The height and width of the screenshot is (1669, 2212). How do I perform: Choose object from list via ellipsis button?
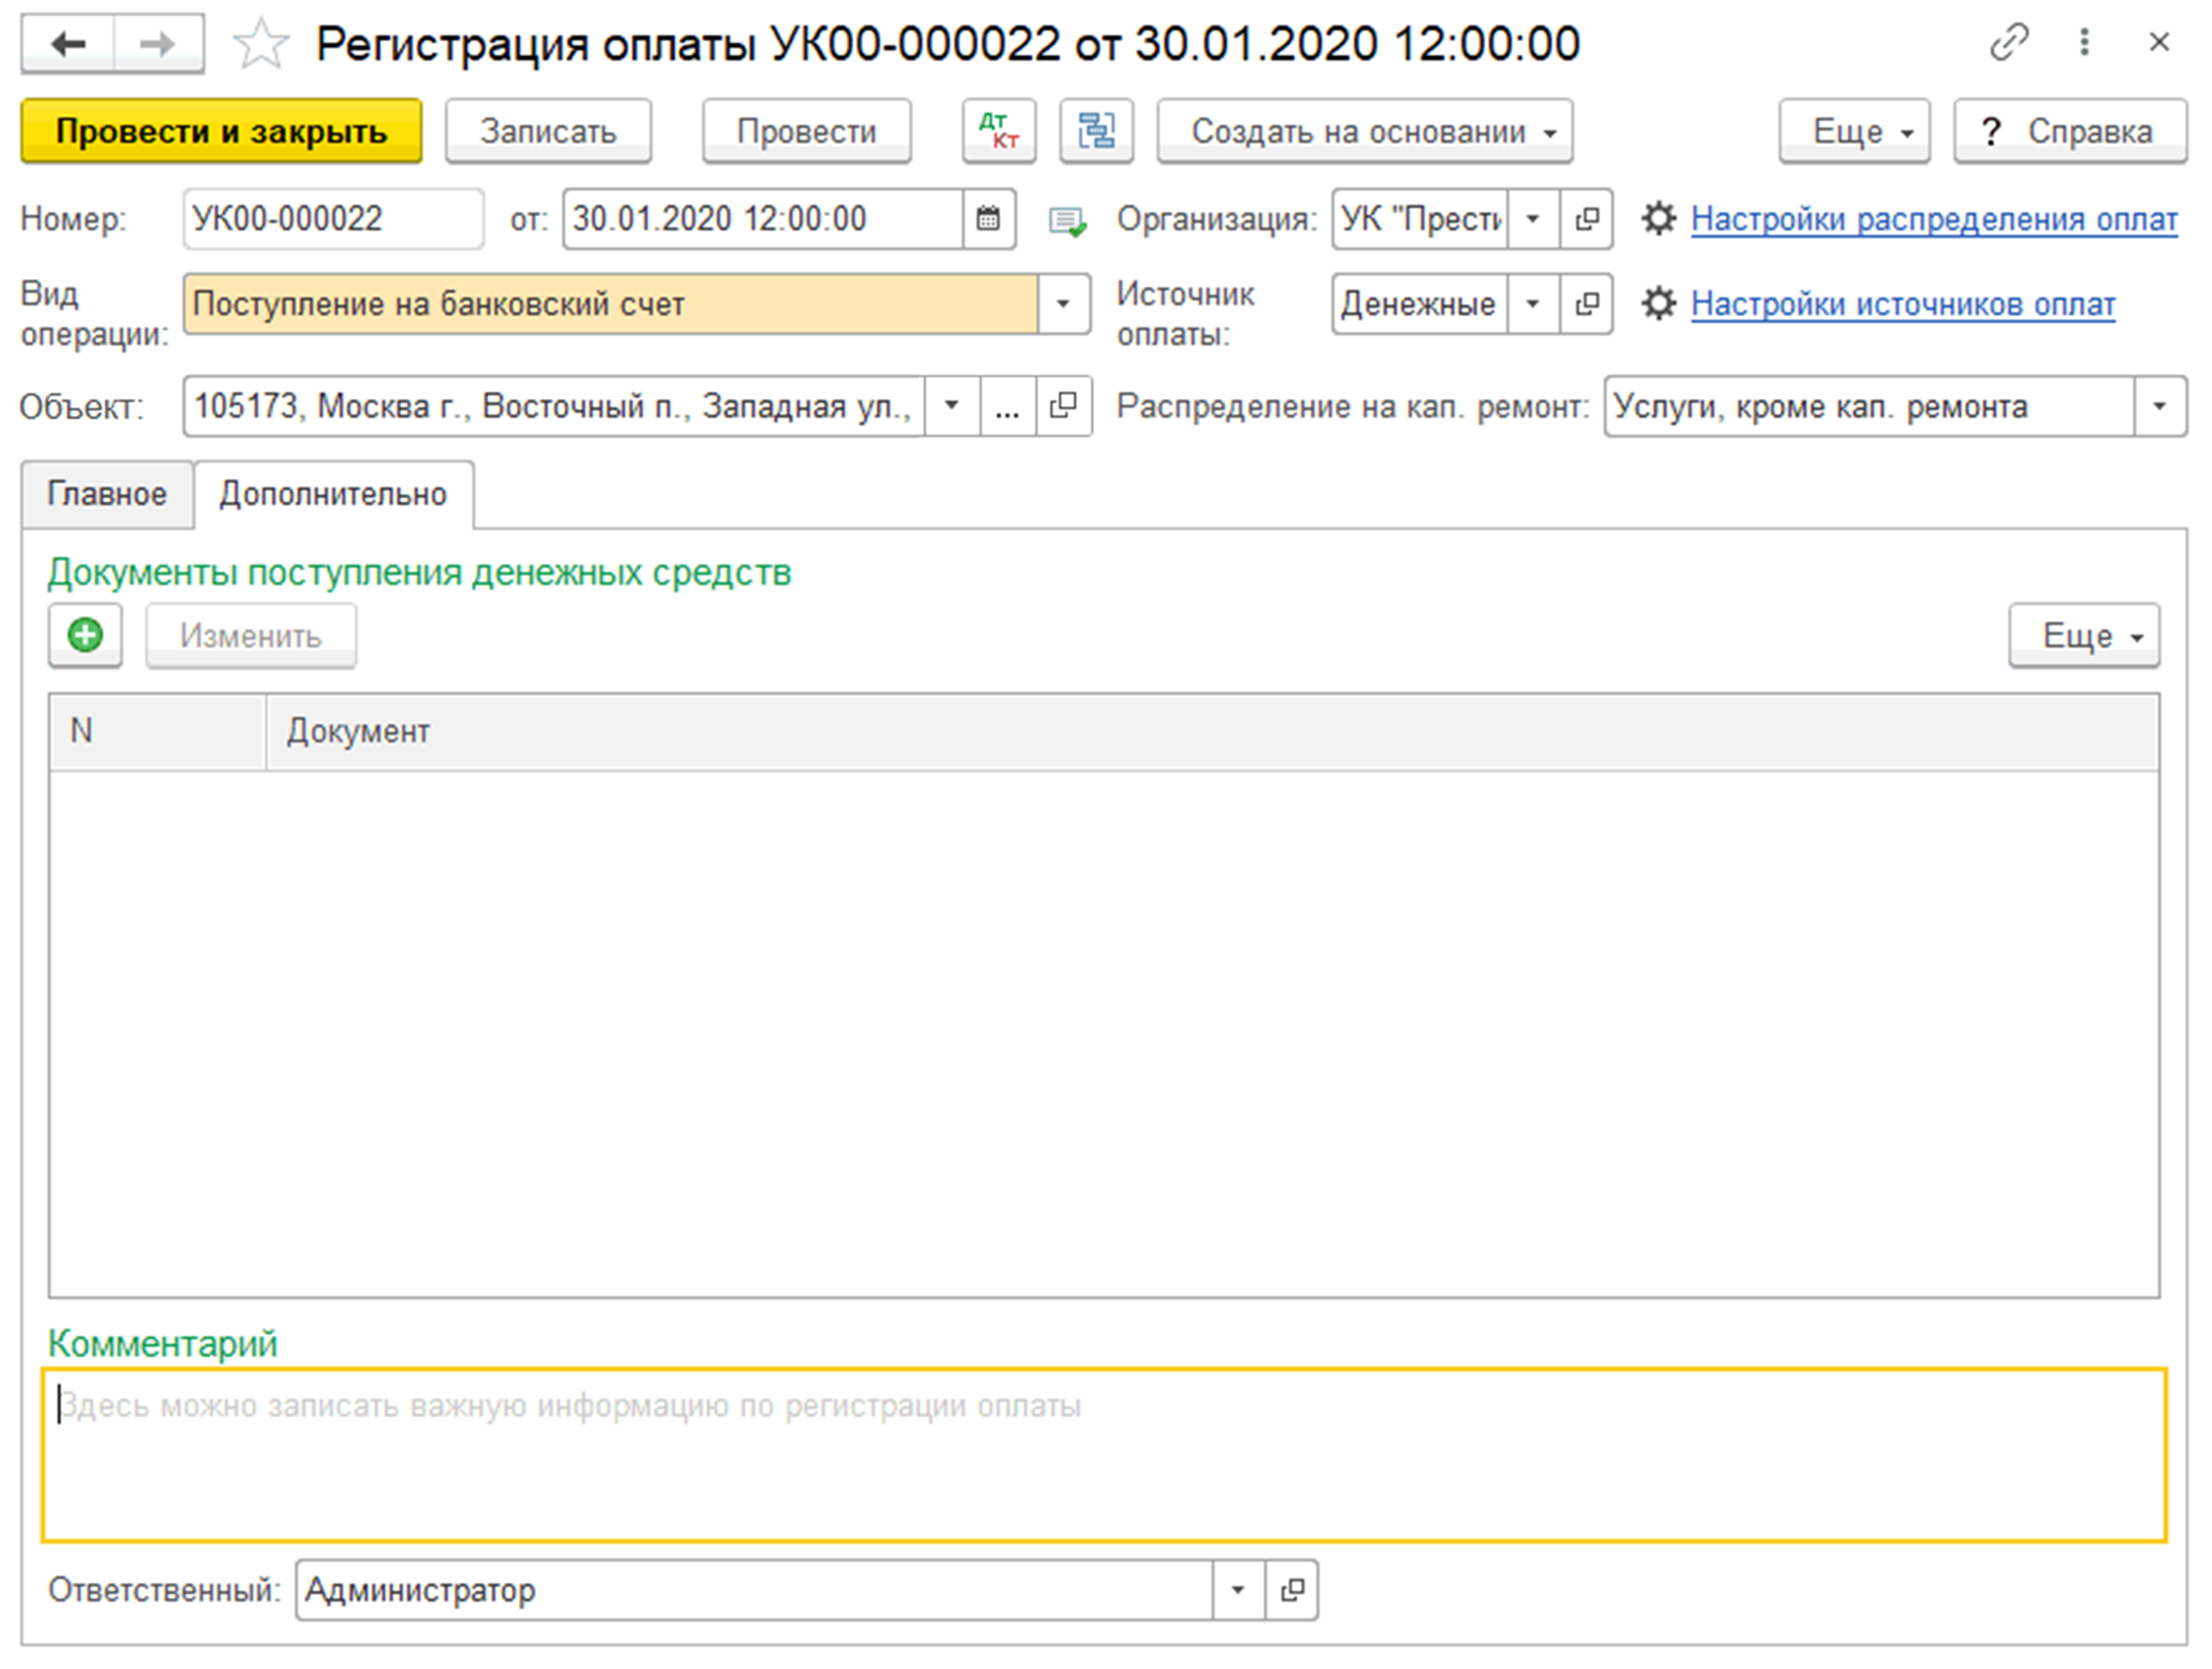[1008, 406]
